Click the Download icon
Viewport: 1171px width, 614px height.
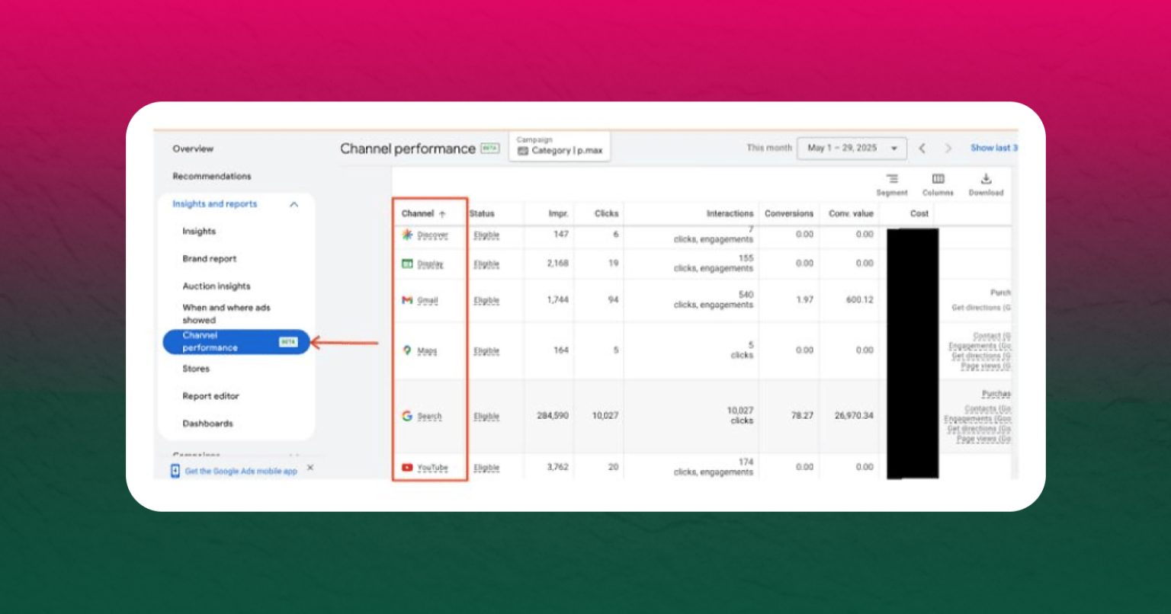986,179
